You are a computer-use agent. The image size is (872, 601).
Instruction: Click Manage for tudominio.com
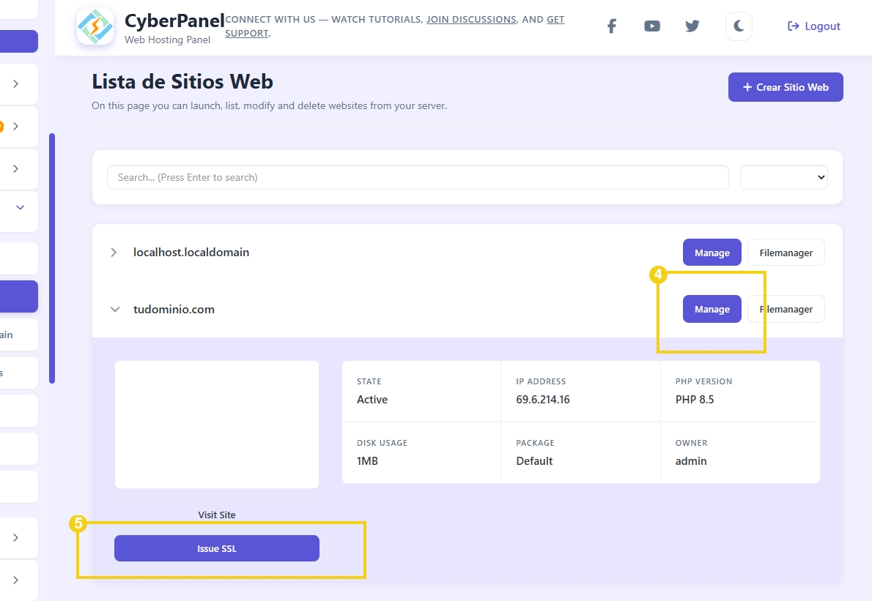tap(712, 309)
